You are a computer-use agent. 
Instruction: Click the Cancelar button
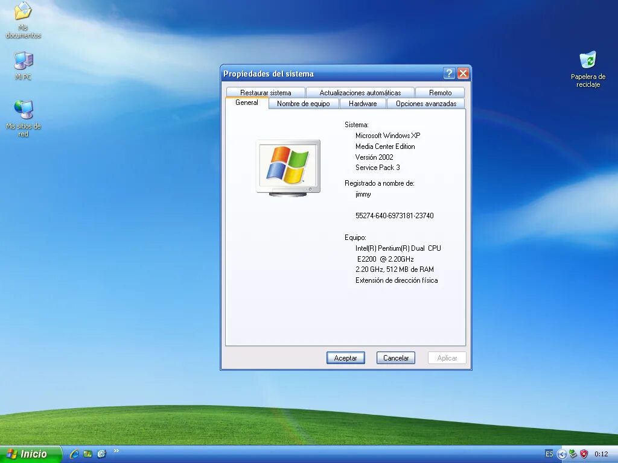coord(396,358)
